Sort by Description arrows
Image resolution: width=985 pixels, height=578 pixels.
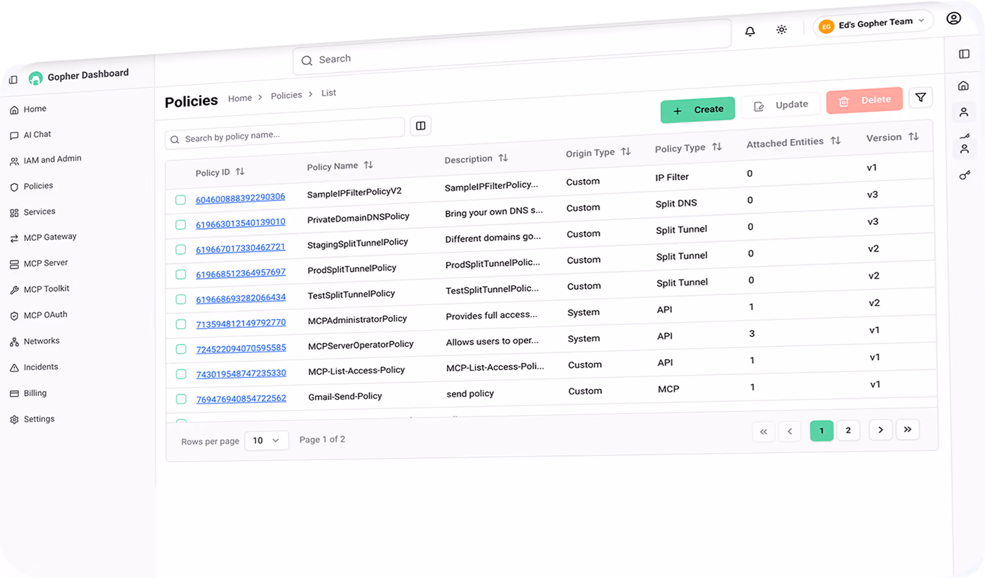503,158
